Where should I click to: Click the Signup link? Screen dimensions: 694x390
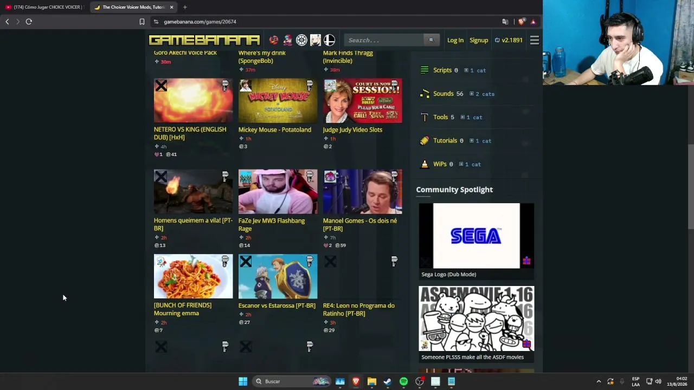479,40
